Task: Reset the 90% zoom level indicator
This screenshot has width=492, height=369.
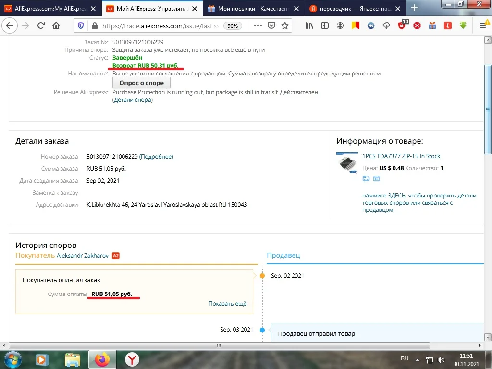Action: tap(233, 26)
